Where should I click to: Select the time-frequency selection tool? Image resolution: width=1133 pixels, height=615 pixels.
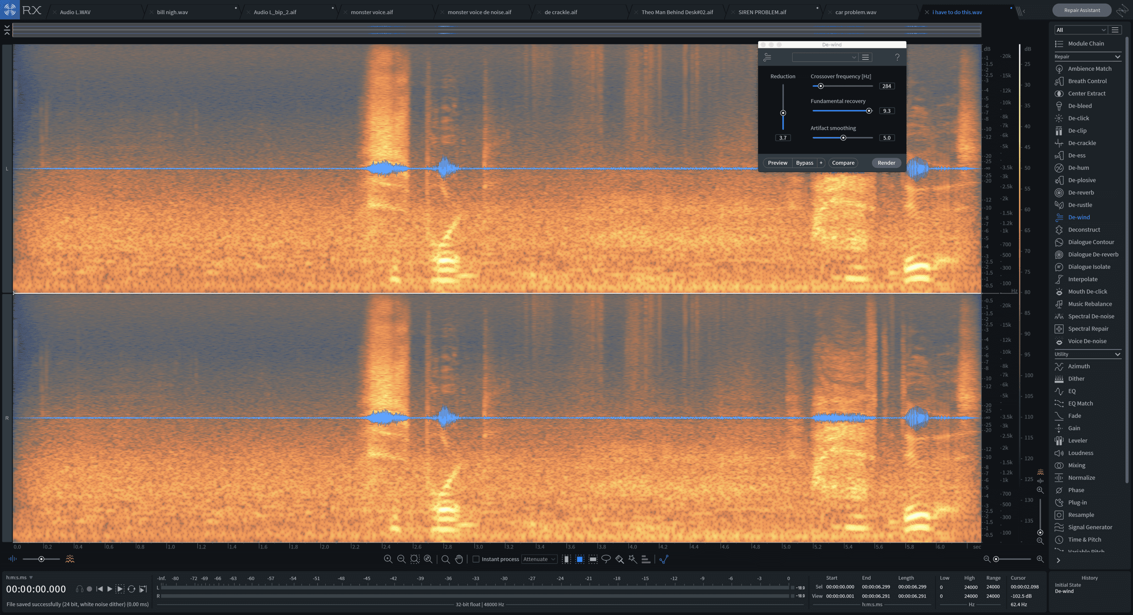tap(580, 559)
